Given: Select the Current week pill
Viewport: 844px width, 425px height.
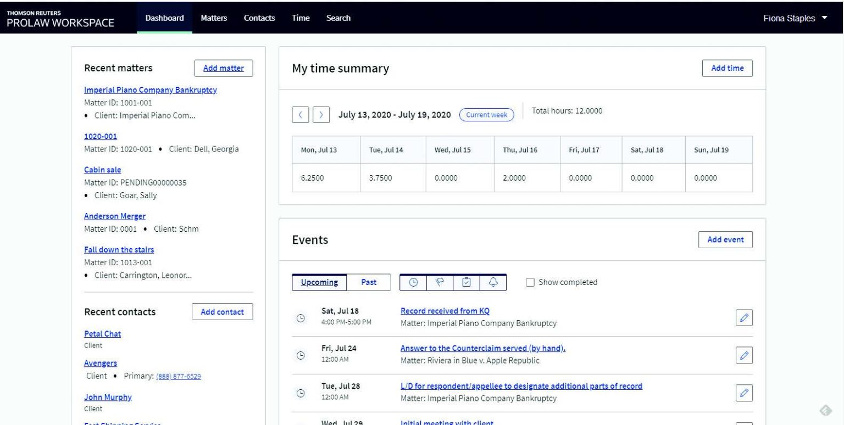Looking at the screenshot, I should (x=486, y=115).
